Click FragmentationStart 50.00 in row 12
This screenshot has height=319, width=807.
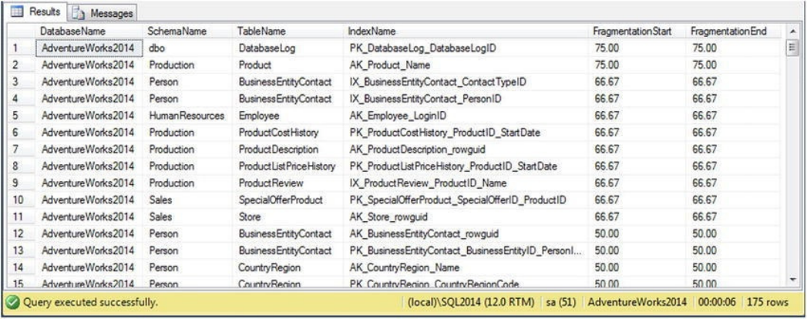click(637, 234)
